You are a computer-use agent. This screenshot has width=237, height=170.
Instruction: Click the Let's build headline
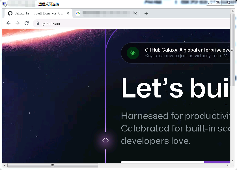(175, 88)
